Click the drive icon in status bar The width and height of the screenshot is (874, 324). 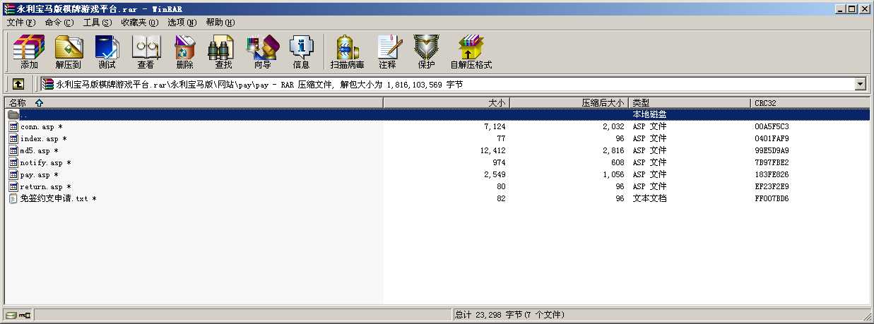tap(11, 315)
